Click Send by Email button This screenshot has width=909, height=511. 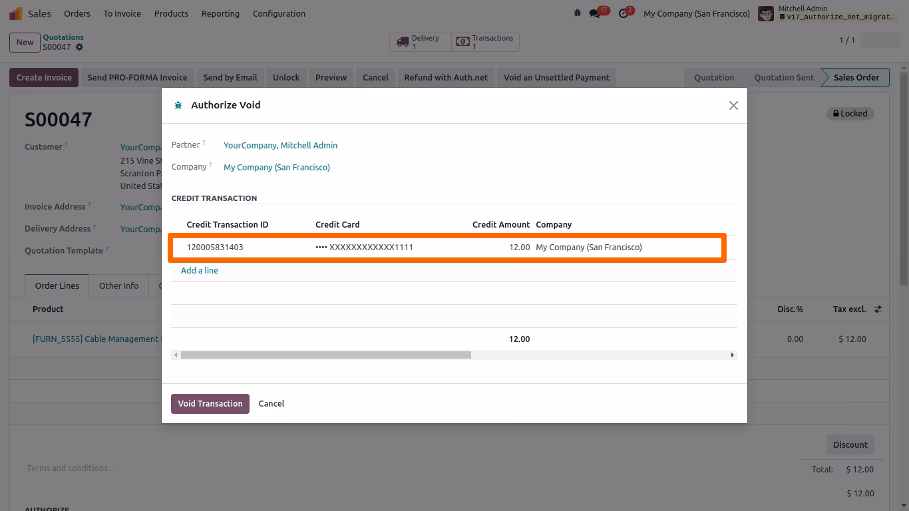pos(230,77)
